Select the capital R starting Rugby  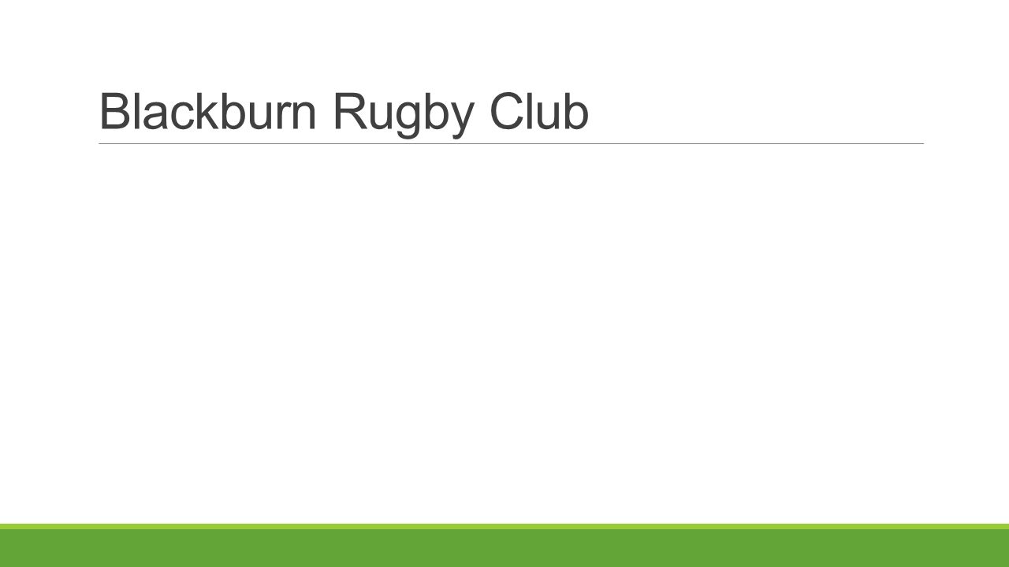(x=351, y=111)
